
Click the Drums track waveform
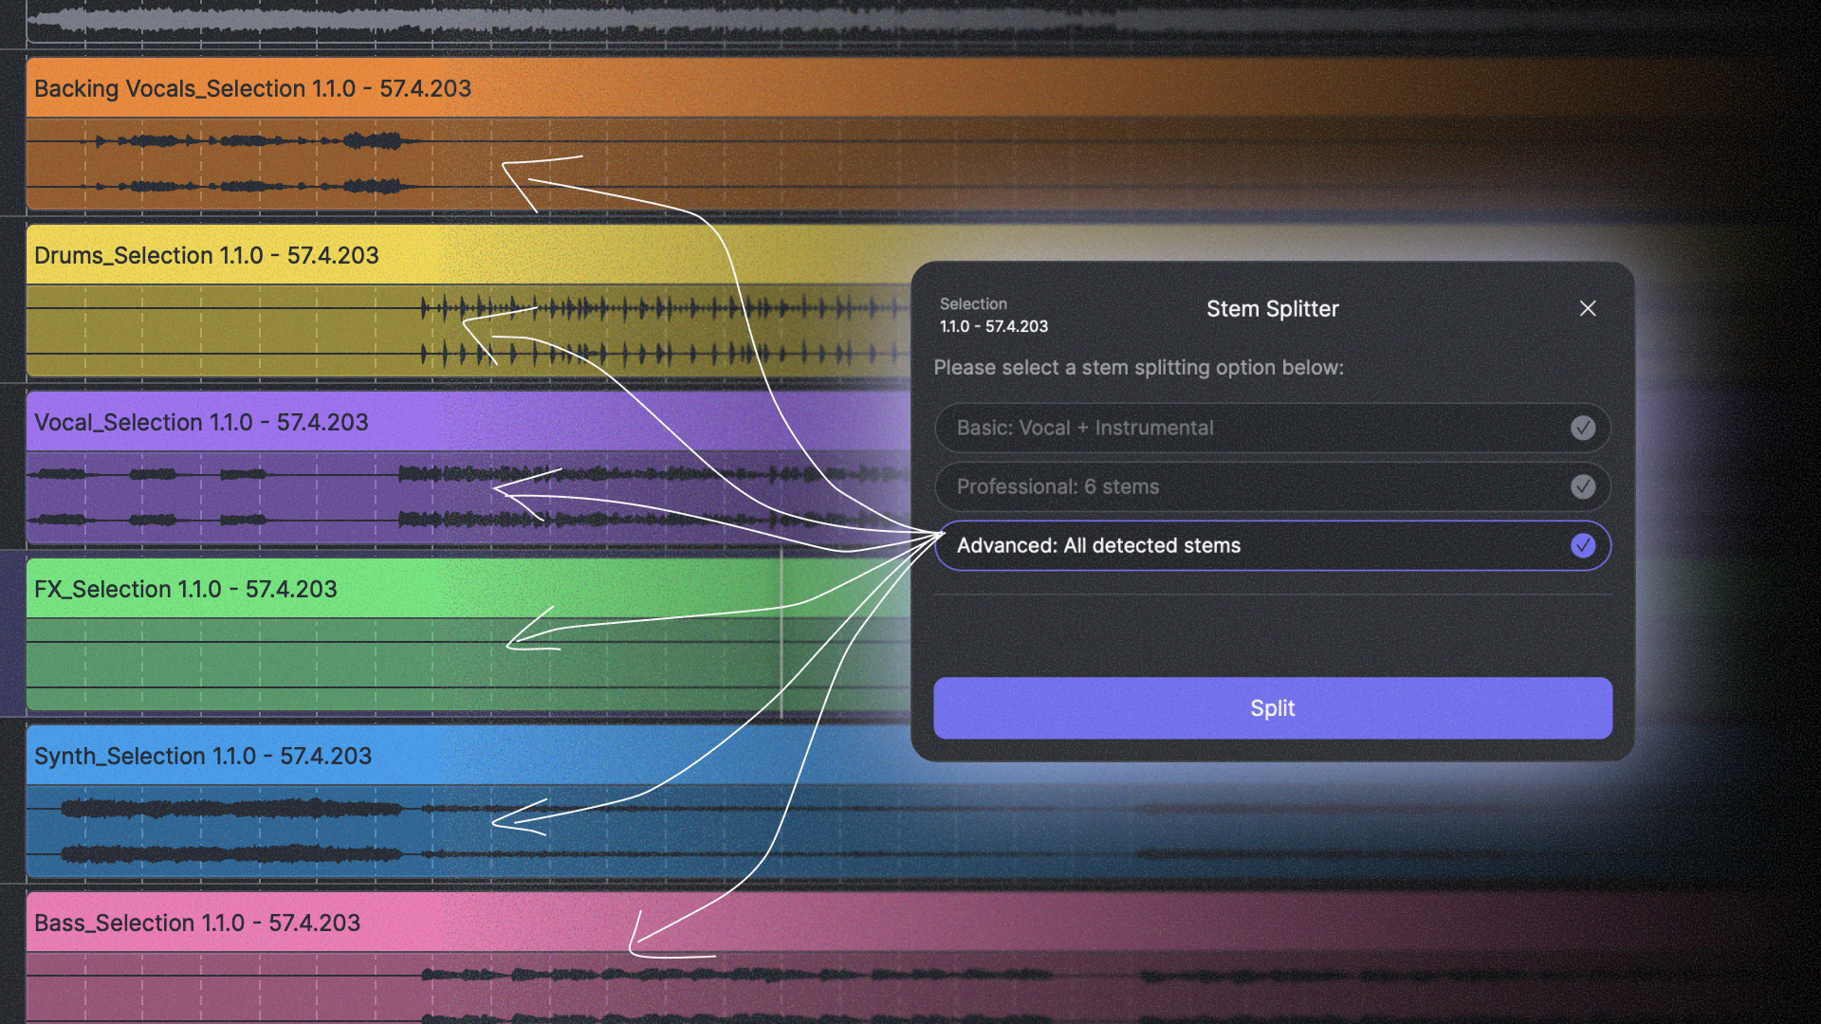click(x=664, y=307)
